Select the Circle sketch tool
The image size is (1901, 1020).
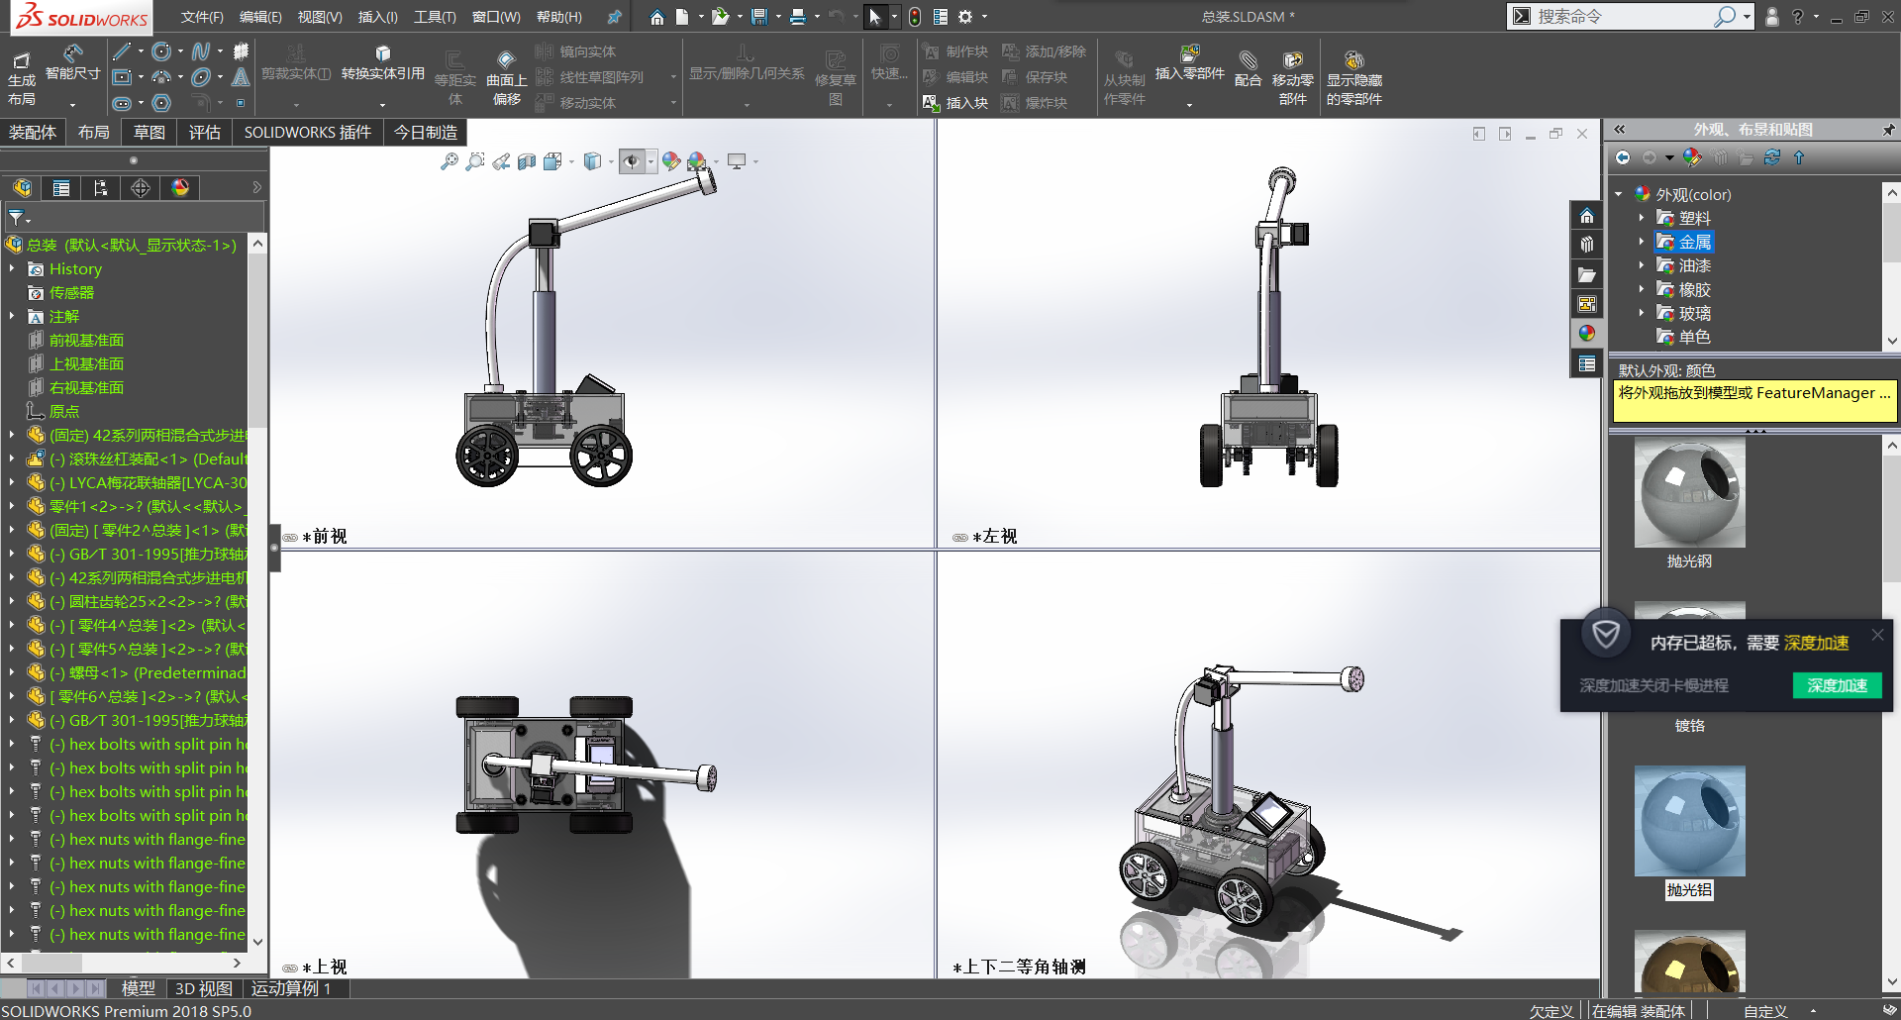tap(161, 51)
